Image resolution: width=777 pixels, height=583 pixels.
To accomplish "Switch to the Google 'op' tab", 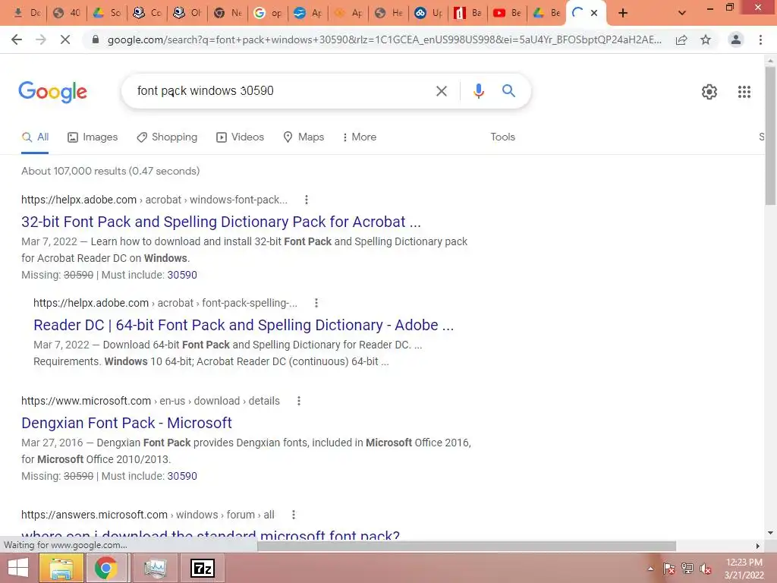I will click(268, 13).
